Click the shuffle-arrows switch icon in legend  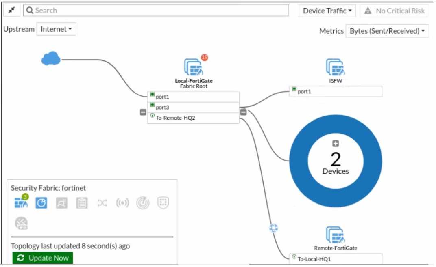click(102, 203)
